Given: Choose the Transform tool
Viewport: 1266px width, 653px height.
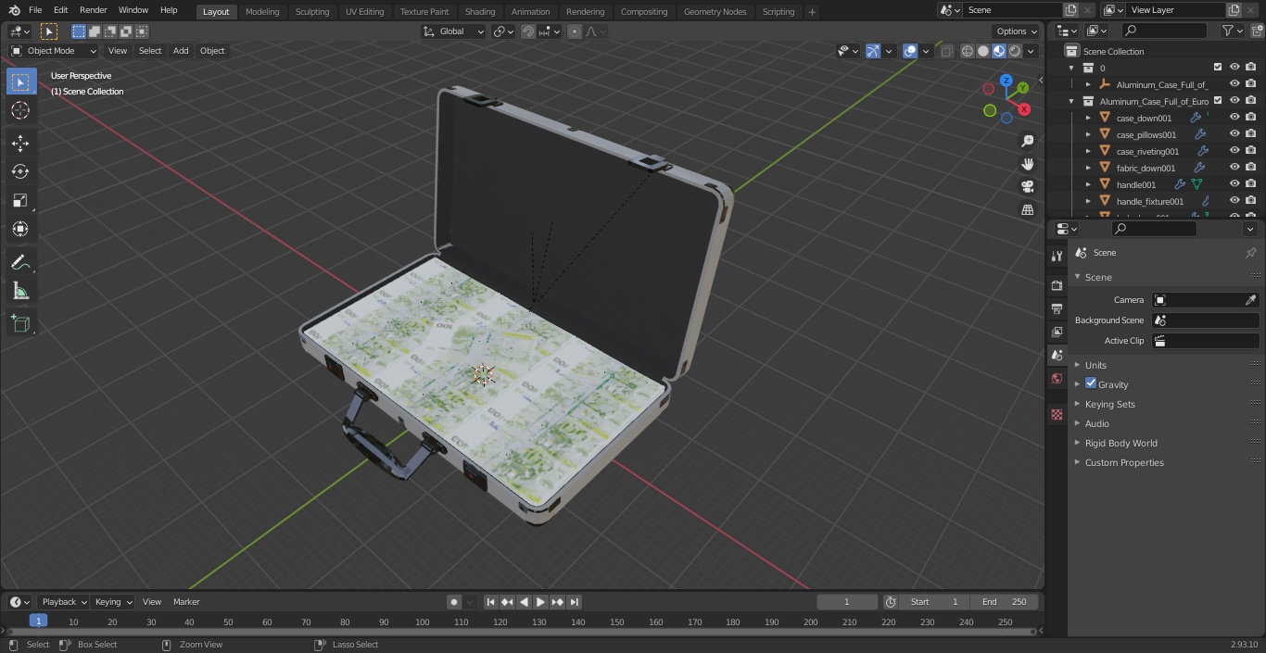Looking at the screenshot, I should pos(20,229).
